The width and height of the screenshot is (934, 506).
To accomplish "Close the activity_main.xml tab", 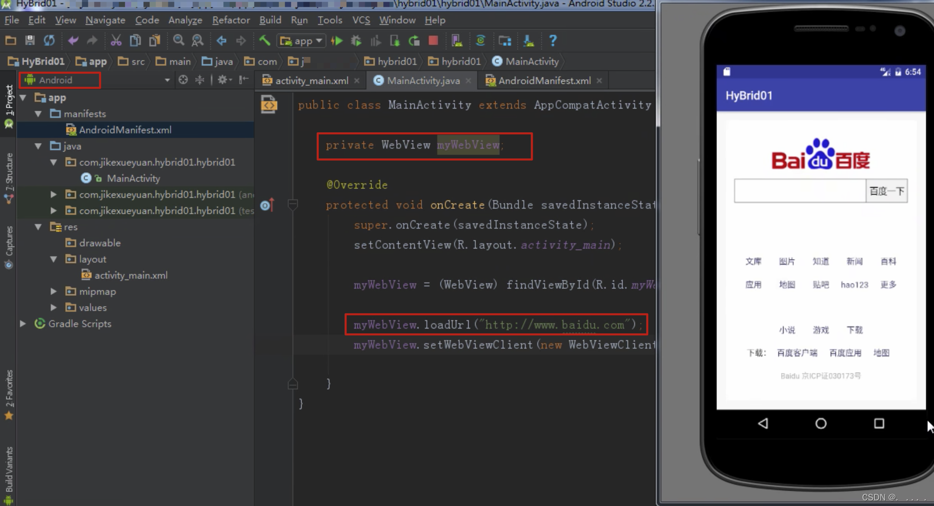I will pyautogui.click(x=357, y=80).
